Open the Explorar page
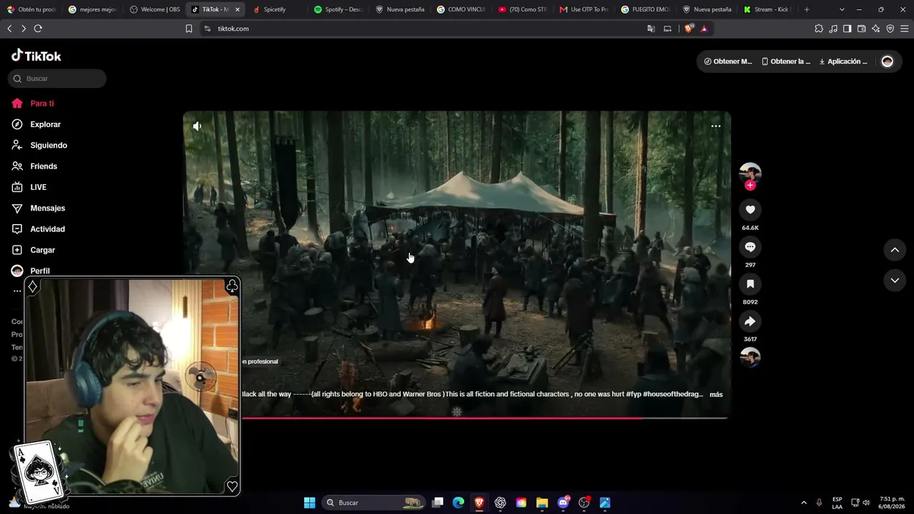The width and height of the screenshot is (914, 514). pyautogui.click(x=36, y=124)
